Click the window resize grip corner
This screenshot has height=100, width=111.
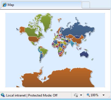110,96
